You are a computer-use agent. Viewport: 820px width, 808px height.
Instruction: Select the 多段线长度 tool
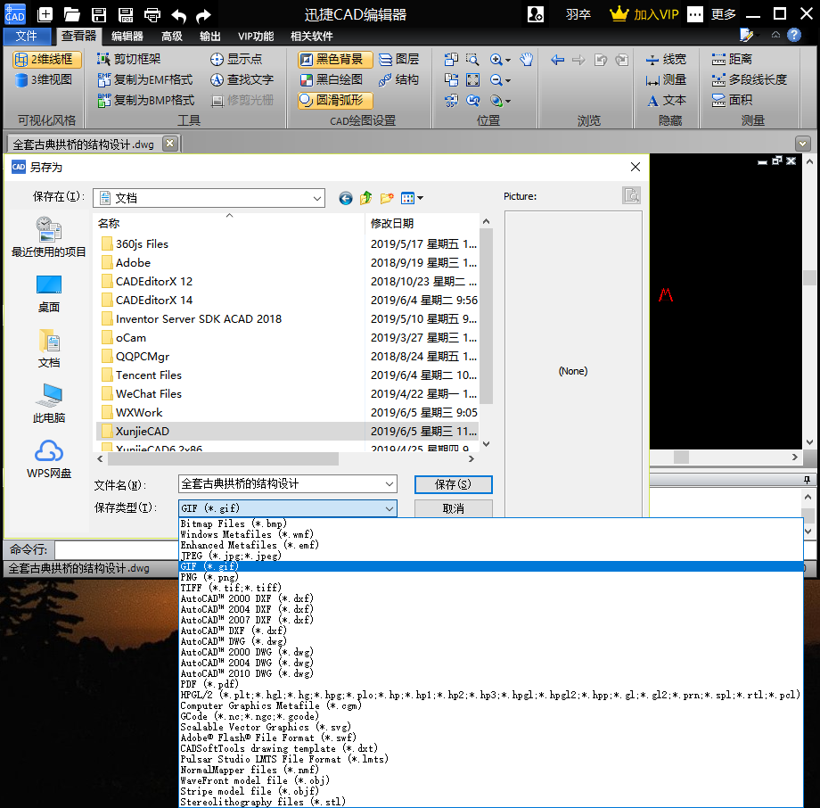750,79
